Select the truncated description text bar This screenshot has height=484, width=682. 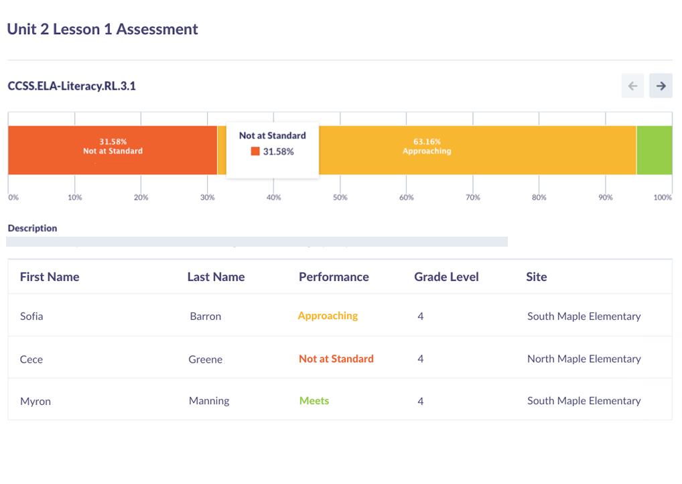click(257, 241)
